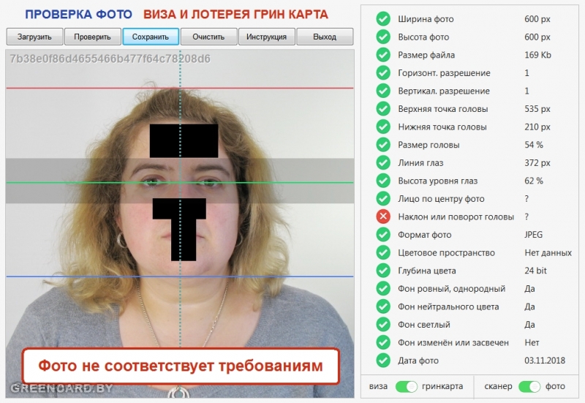
Task: Click check icon beside Нижняя точка головы
Action: click(x=383, y=127)
